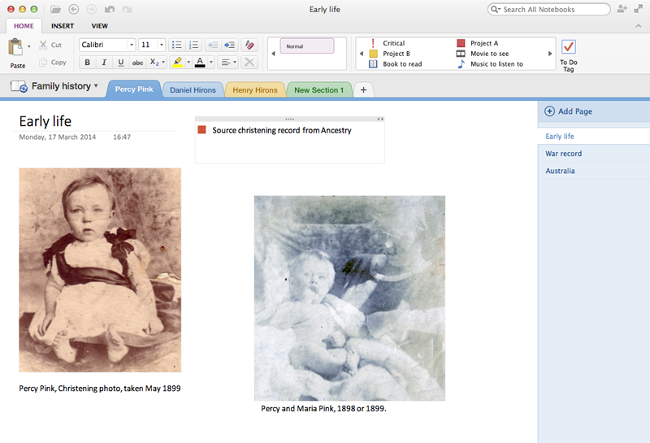Increase indent with the indent icon
The width and height of the screenshot is (650, 443).
(x=230, y=45)
